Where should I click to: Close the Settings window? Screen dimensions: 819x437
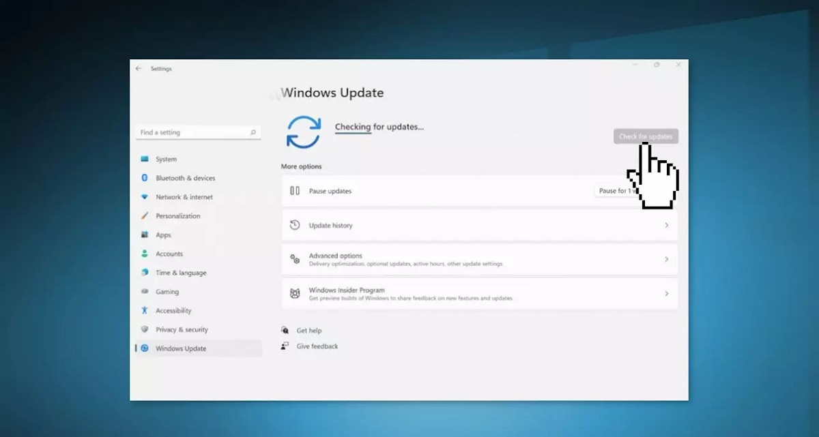coord(678,65)
